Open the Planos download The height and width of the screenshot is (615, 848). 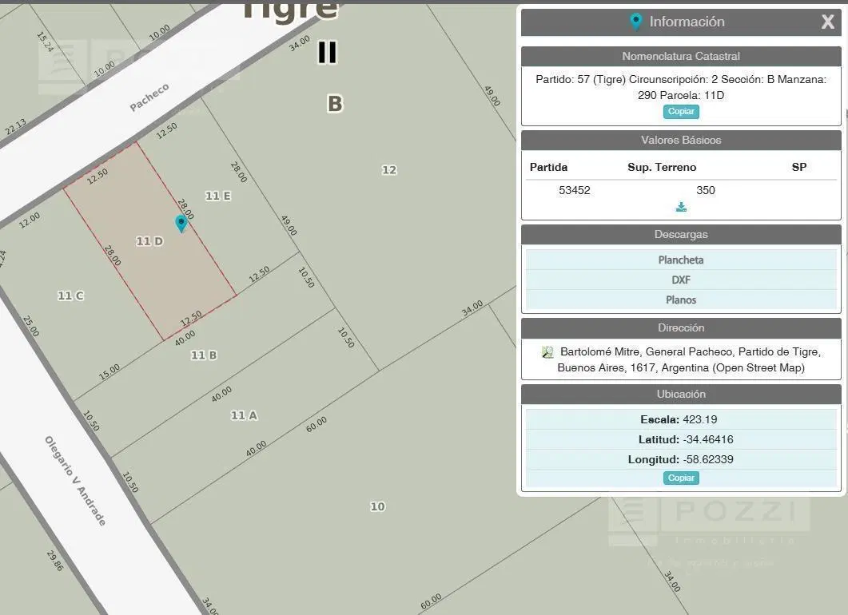pyautogui.click(x=681, y=300)
